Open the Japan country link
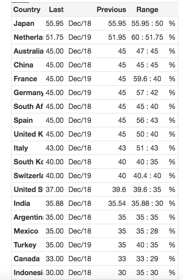 coord(24,23)
